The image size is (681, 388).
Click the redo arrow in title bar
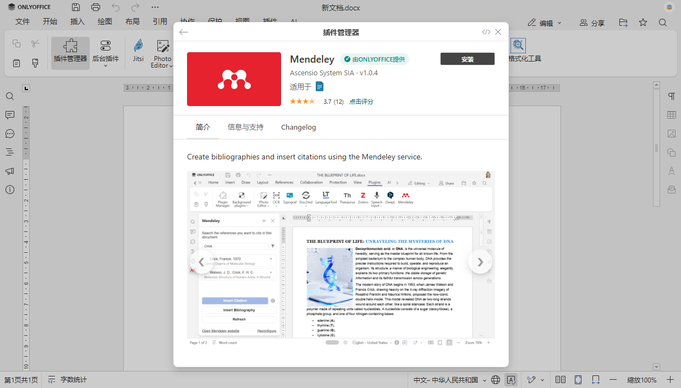click(135, 8)
